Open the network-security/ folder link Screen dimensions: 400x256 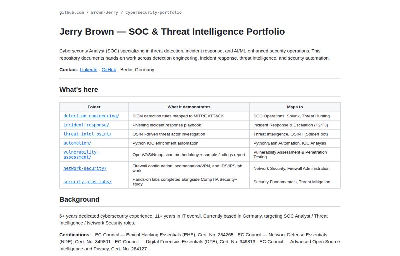[x=85, y=168]
